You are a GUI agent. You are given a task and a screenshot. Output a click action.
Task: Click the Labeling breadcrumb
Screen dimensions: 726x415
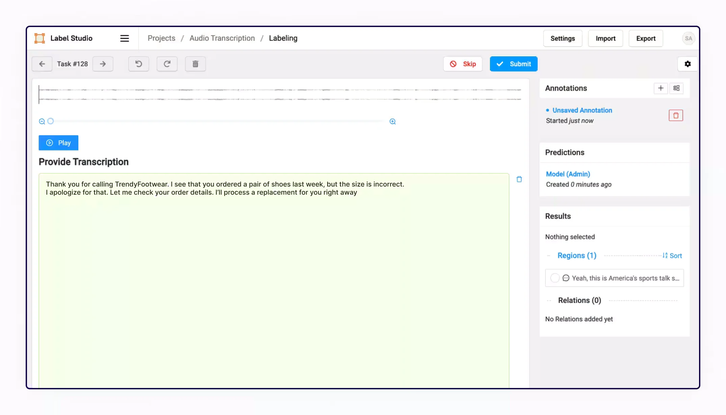pyautogui.click(x=283, y=38)
